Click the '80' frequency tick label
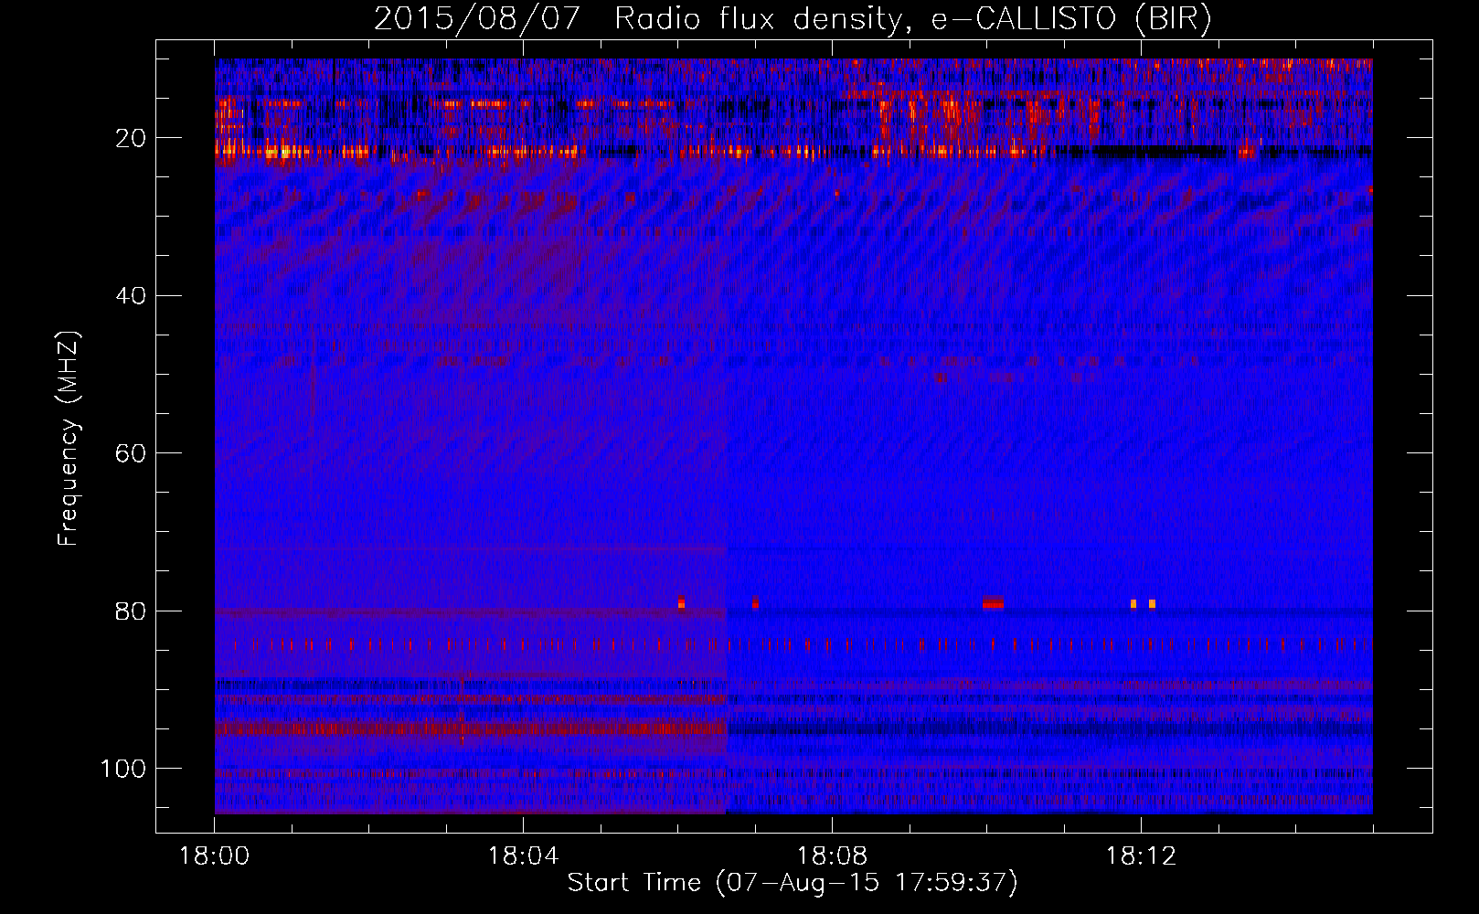Viewport: 1479px width, 914px height. 132,611
